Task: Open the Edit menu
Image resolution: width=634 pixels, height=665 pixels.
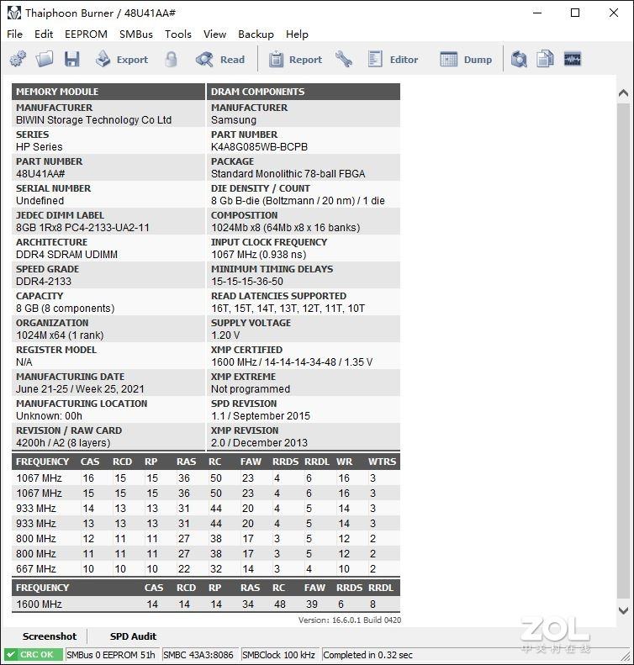Action: tap(44, 34)
